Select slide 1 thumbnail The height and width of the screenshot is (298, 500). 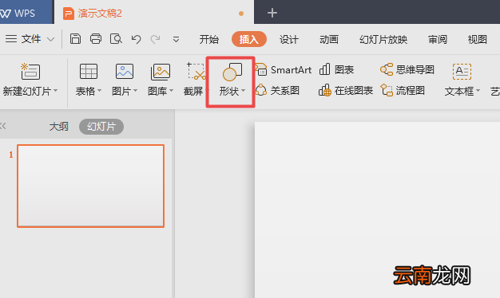91,186
